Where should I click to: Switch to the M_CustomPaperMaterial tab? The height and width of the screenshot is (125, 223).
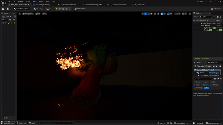click(118, 5)
